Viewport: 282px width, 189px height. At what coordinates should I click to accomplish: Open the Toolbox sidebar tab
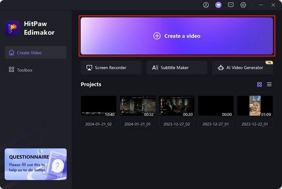36,70
